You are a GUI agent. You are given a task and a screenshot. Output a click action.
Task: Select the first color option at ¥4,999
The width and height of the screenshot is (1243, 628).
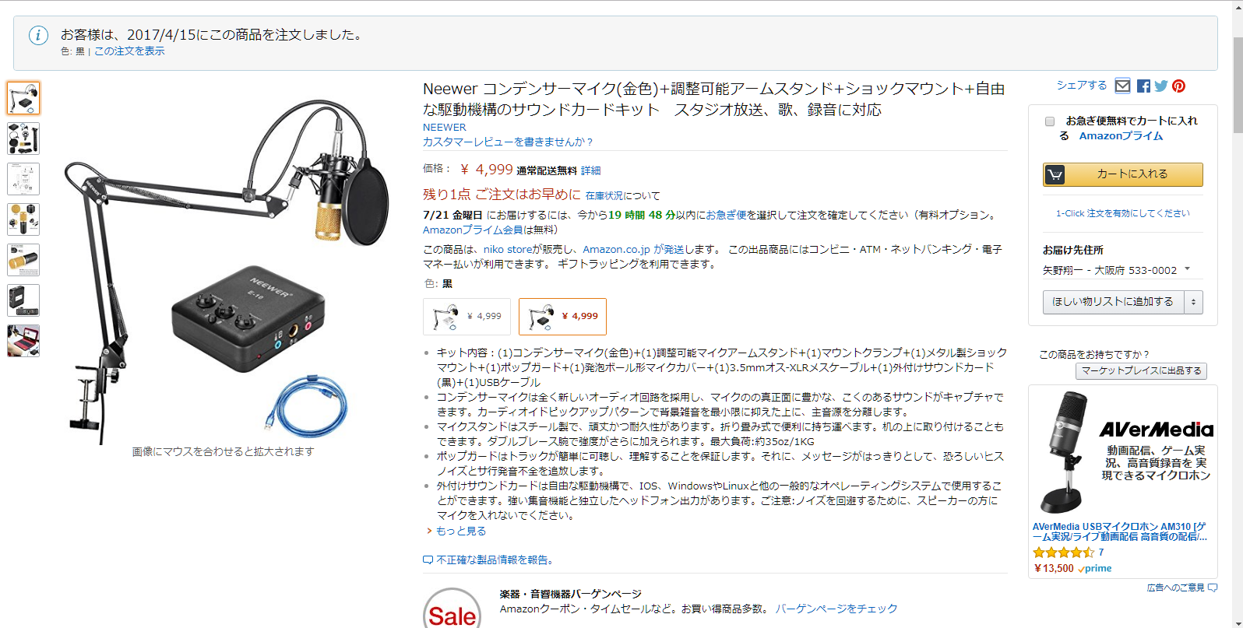(x=467, y=317)
